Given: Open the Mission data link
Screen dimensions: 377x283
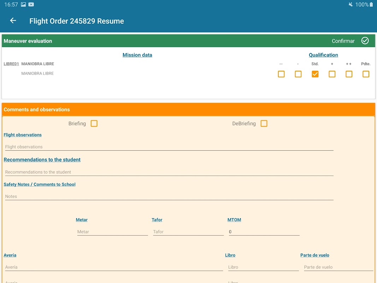Looking at the screenshot, I should coord(137,55).
